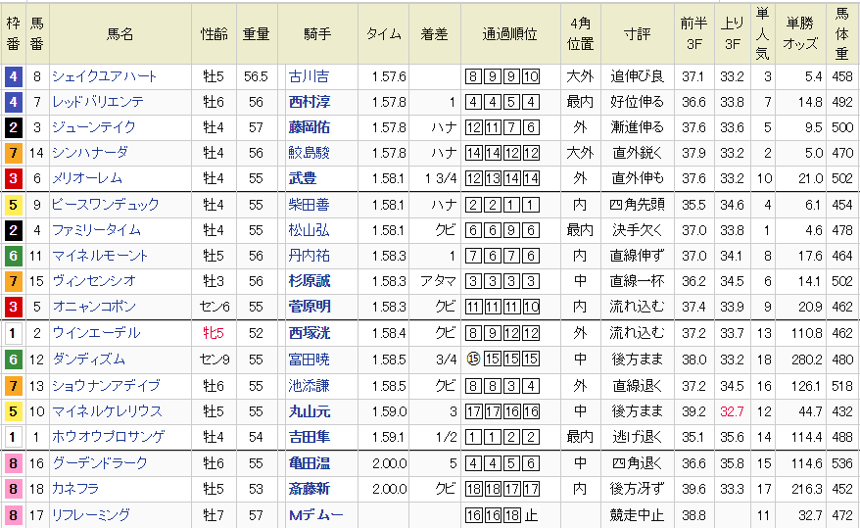Click red frame number box for メリオーレム

13,178
